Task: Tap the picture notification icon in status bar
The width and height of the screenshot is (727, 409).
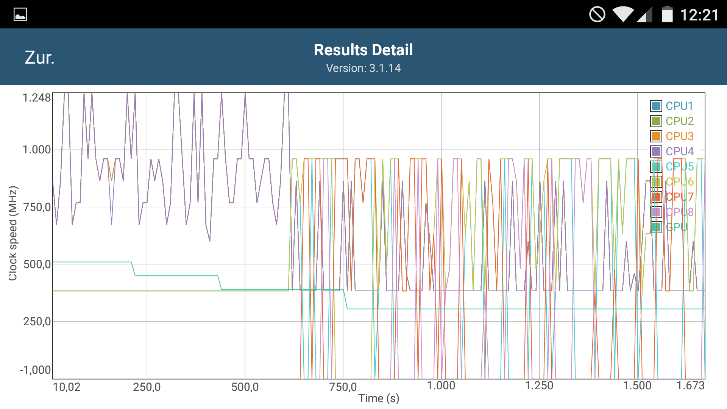Action: point(20,15)
